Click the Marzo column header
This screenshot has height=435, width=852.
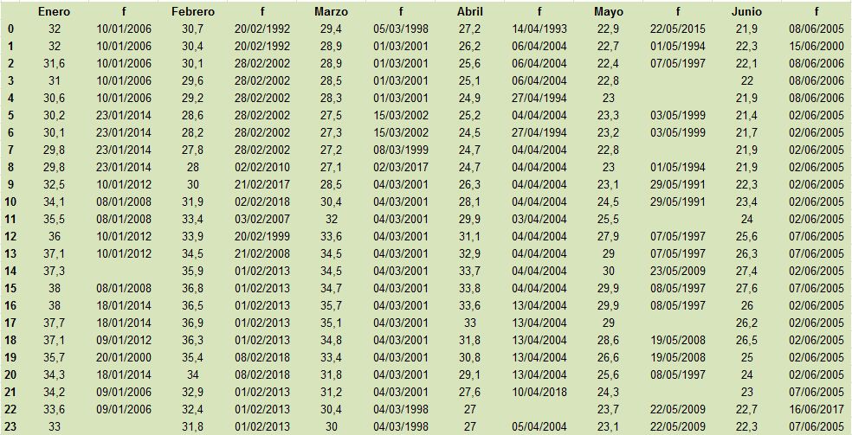(x=332, y=11)
